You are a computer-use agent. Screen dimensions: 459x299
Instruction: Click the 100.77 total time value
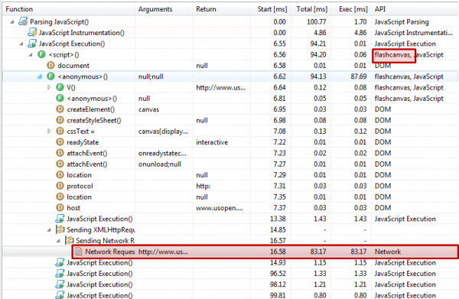(x=317, y=22)
